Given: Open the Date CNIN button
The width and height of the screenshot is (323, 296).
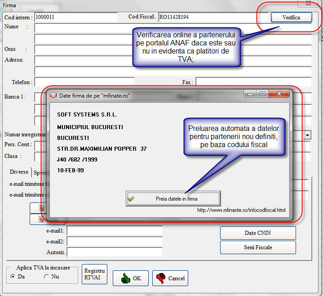Looking at the screenshot, I should pyautogui.click(x=257, y=233).
